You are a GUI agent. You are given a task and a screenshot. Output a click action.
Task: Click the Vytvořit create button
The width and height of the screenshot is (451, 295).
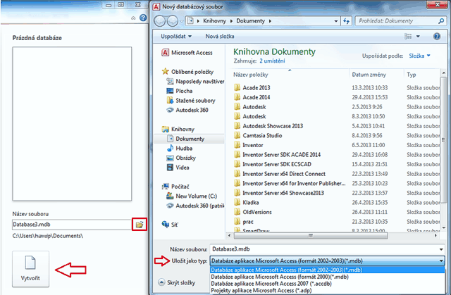tap(30, 269)
